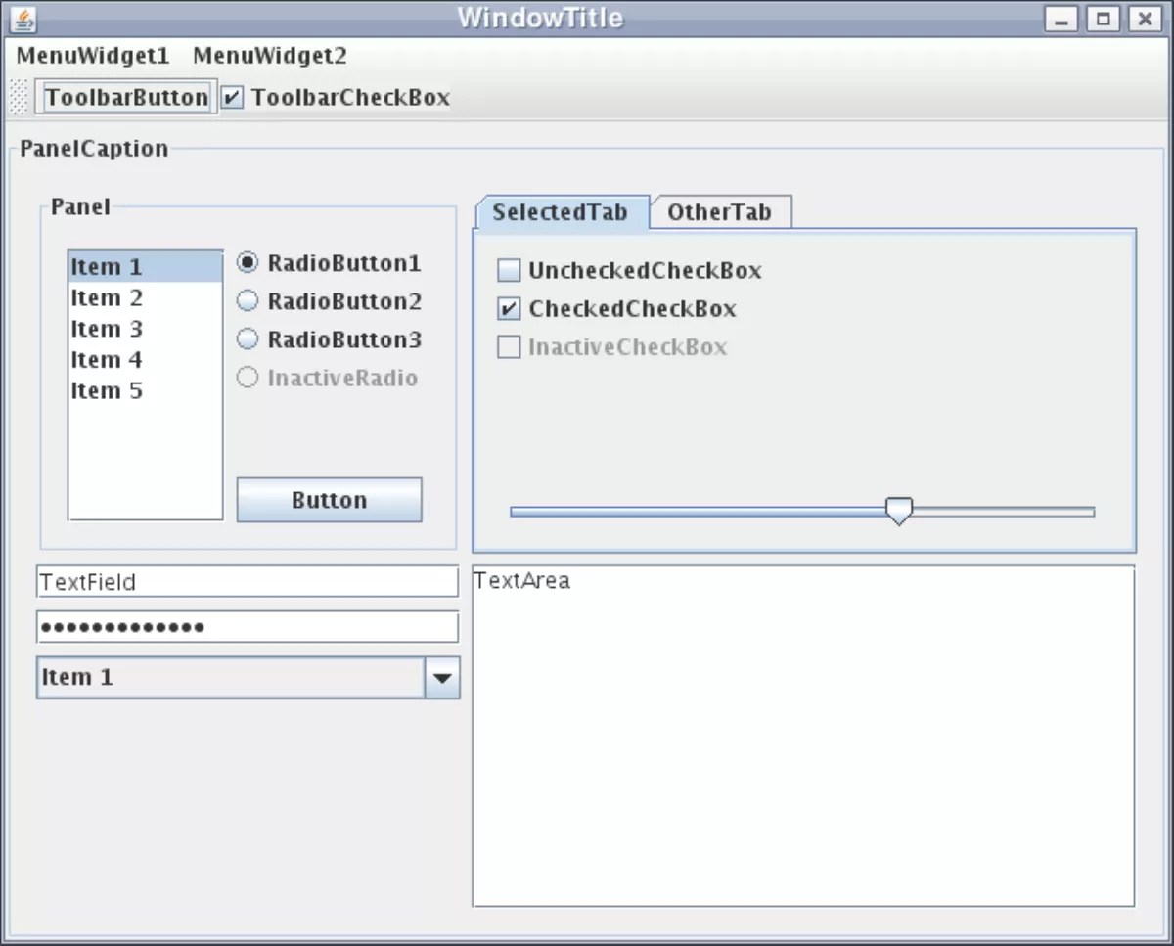Select RadioButton1
This screenshot has width=1174, height=946.
(248, 263)
